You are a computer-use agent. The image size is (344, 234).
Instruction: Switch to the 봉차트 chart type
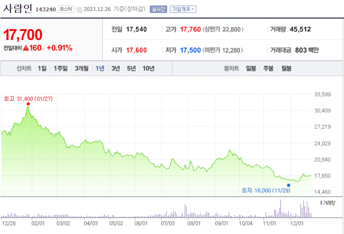click(231, 68)
